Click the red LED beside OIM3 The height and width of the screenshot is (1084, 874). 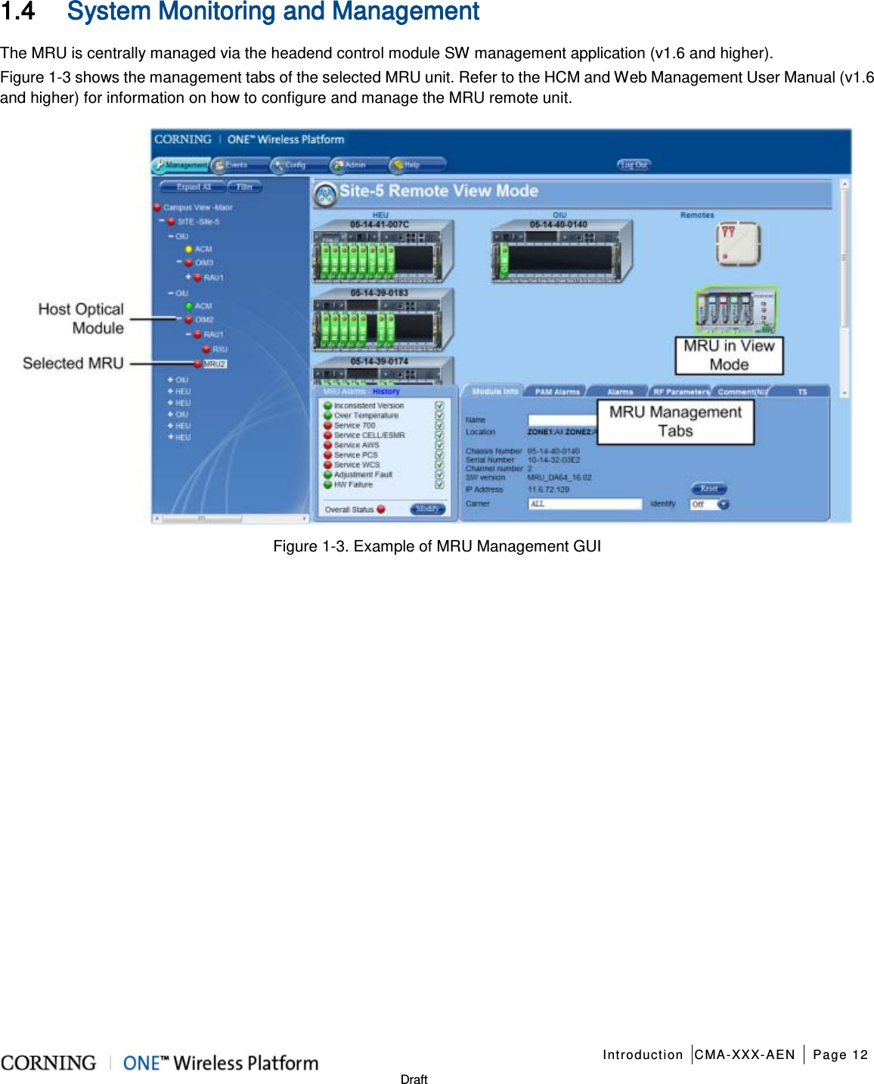(189, 262)
